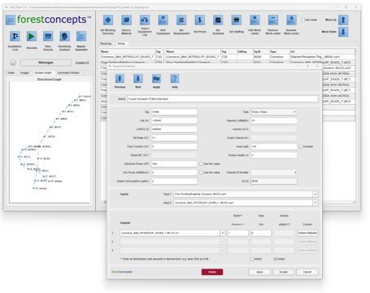
Task: Click the Capacity input field
Action: (274, 120)
